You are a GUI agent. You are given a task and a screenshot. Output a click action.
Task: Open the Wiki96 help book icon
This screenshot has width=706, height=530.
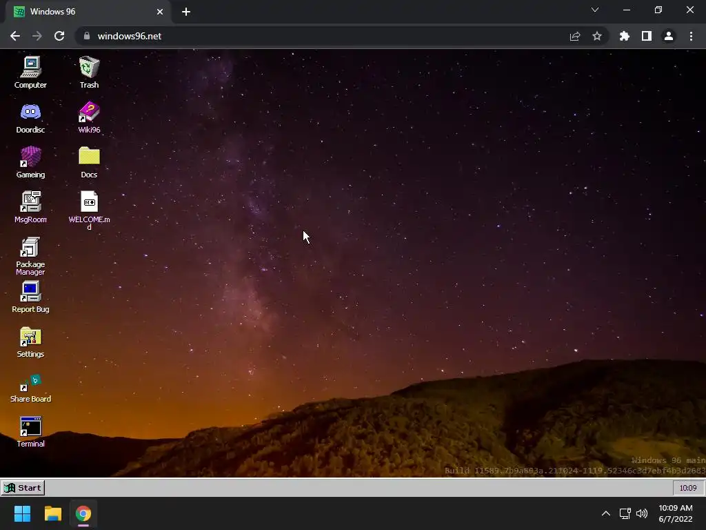coord(89,117)
